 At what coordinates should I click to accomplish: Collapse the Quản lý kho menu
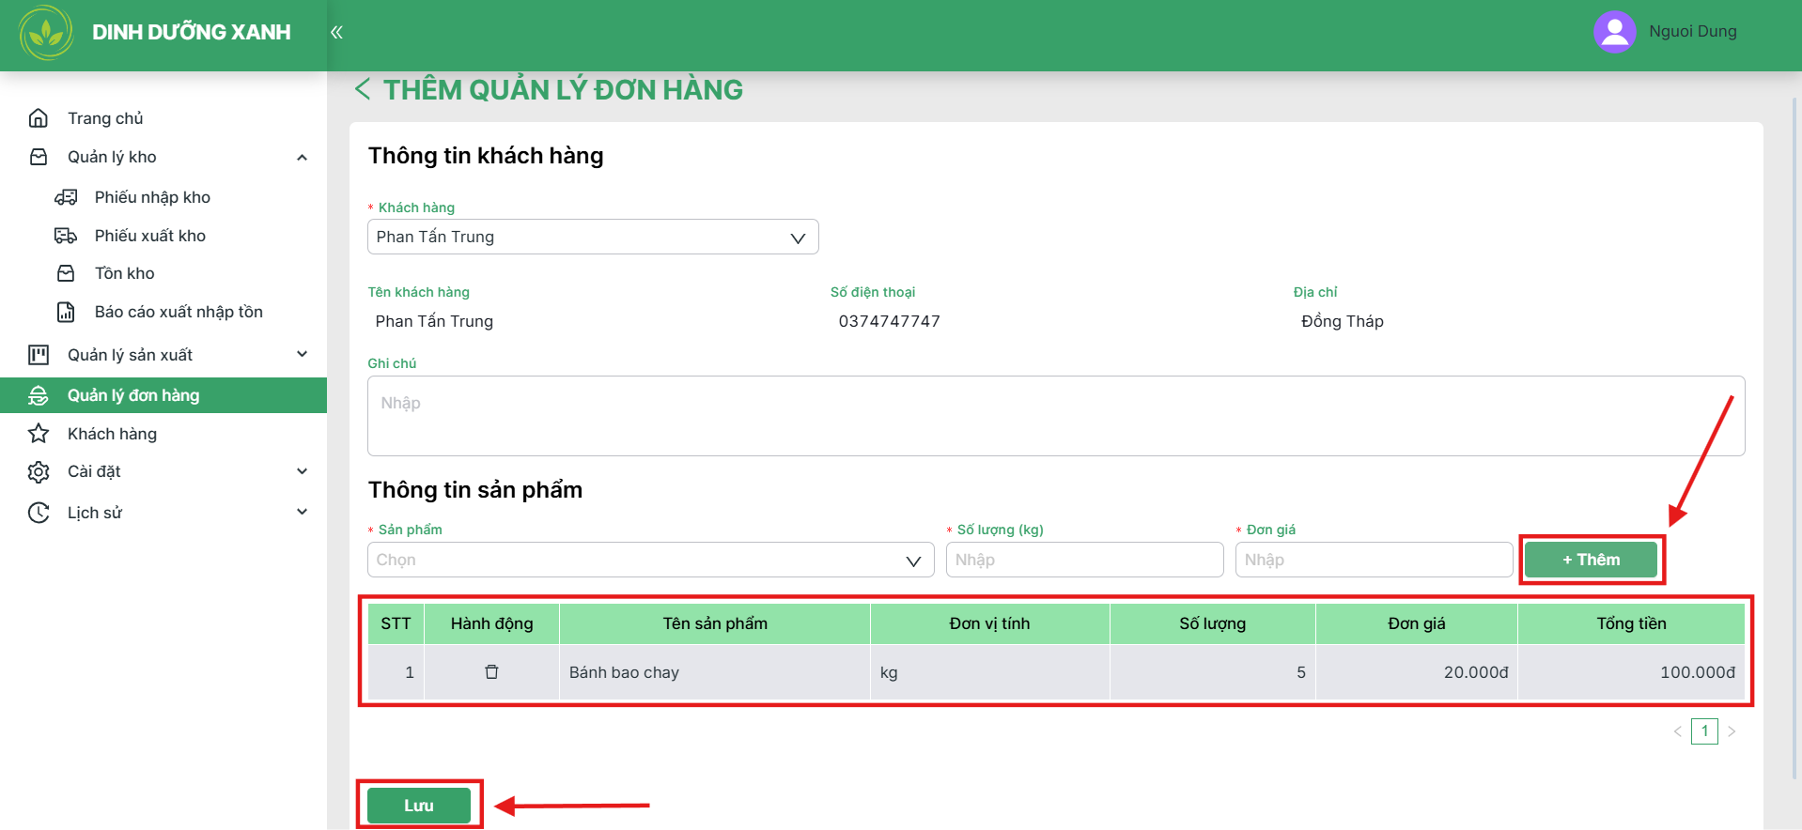tap(302, 157)
